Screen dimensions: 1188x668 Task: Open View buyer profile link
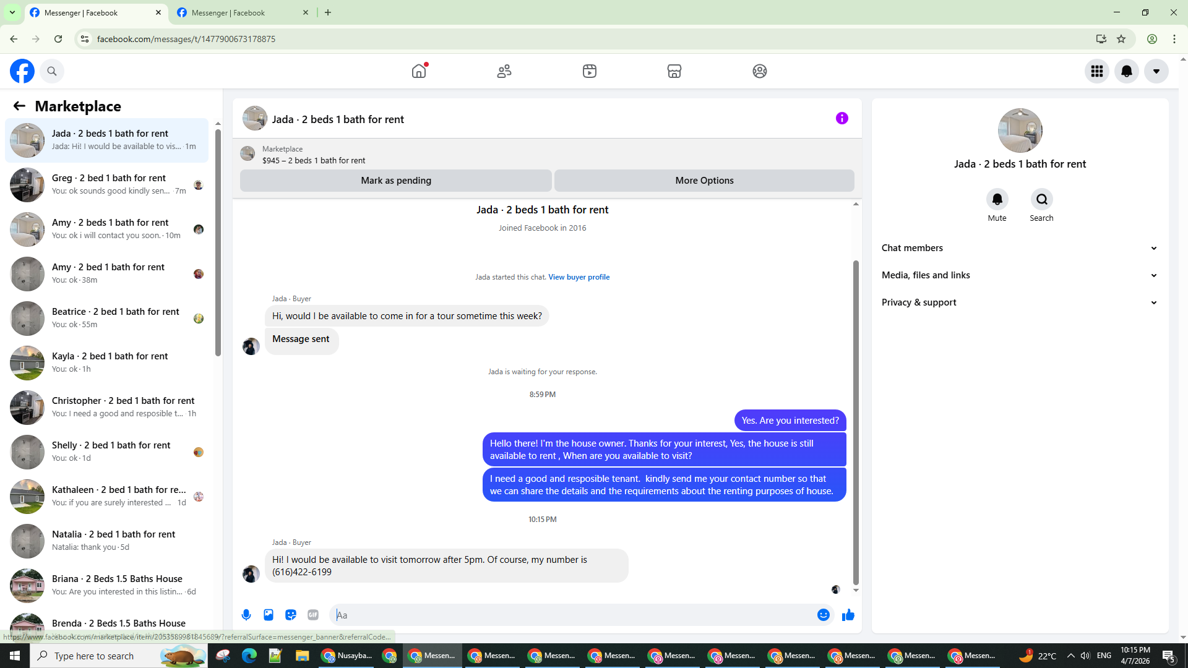click(x=579, y=277)
